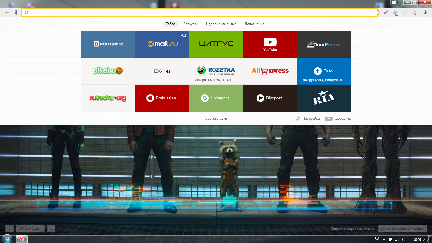Viewport: 432px width, 243px height.
Task: Open the Дополнения tab
Action: point(254,24)
